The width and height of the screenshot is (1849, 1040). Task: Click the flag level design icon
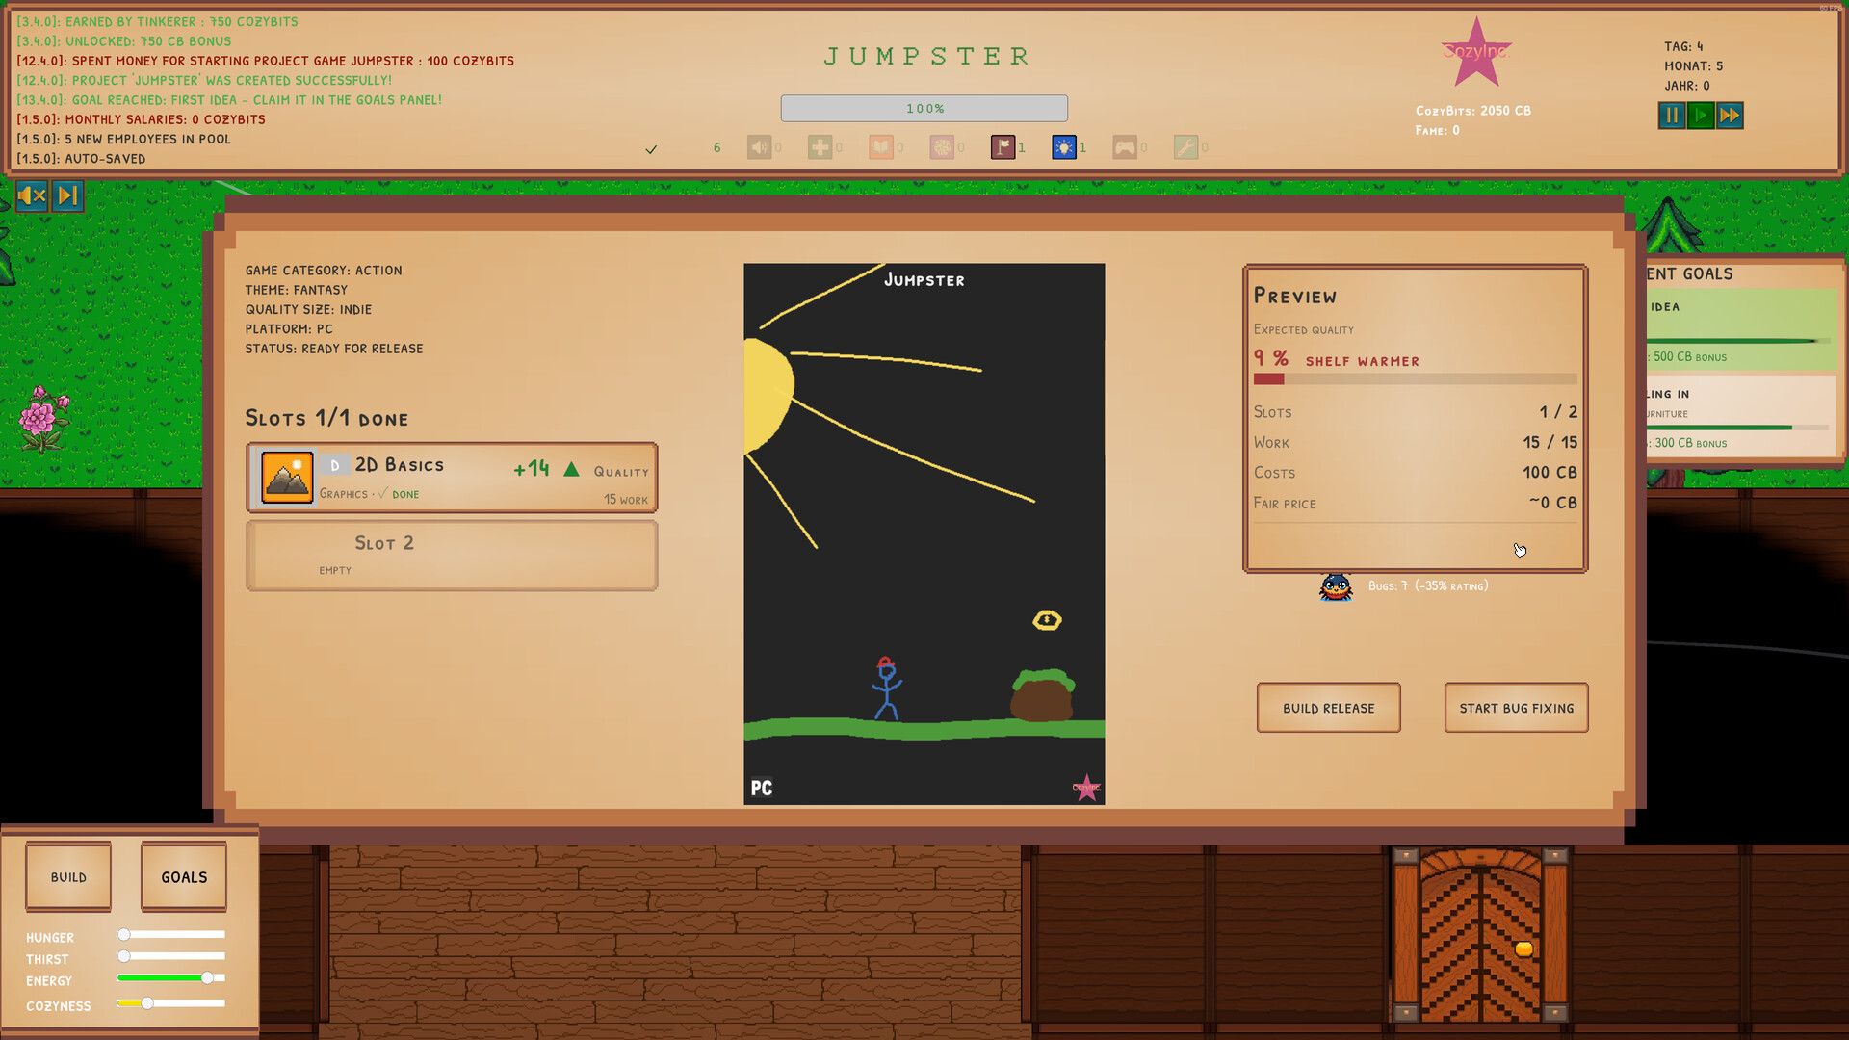coord(1003,147)
